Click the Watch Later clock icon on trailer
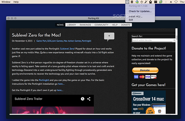 point(83,99)
